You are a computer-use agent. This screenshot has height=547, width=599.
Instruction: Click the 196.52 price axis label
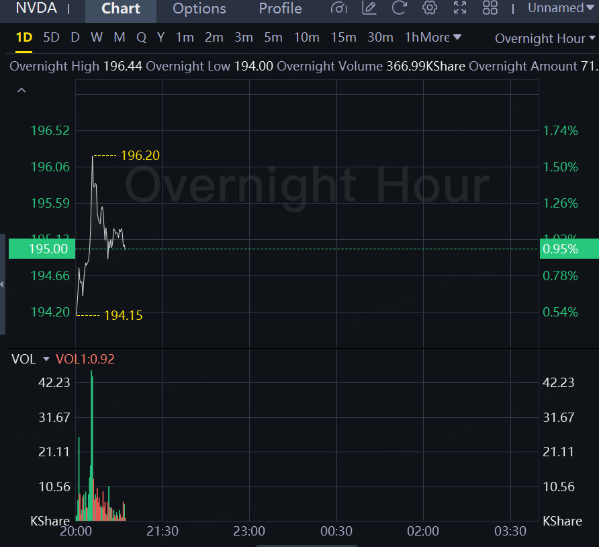(x=50, y=131)
